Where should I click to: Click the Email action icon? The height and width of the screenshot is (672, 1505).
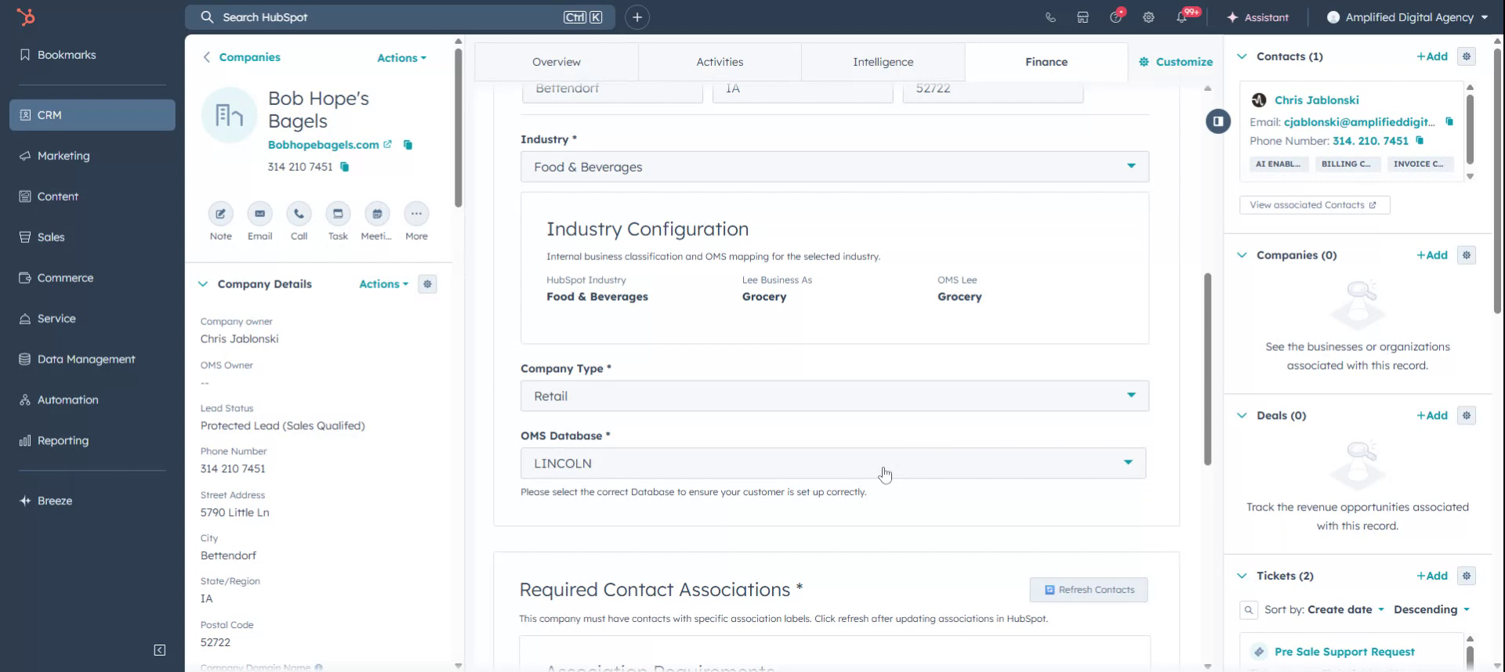(259, 214)
